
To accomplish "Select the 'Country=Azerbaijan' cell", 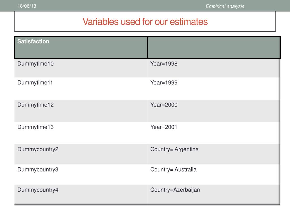I will click(214, 194).
